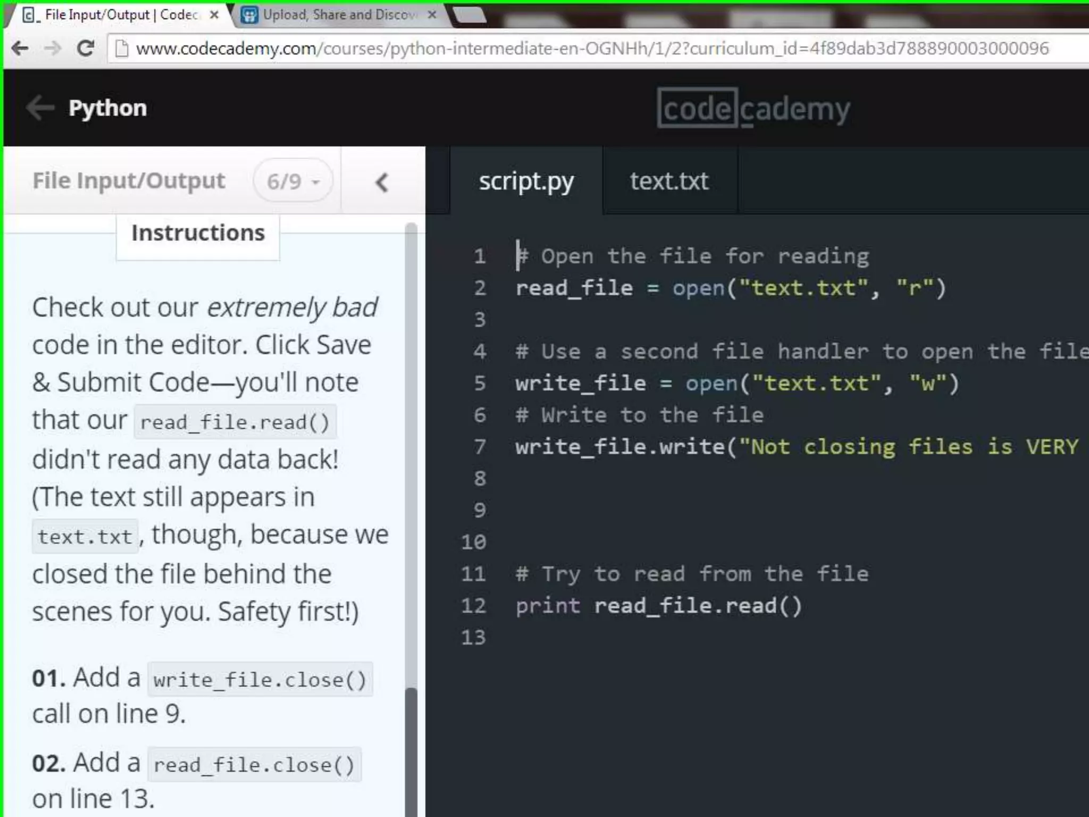1089x817 pixels.
Task: Click the write_file.close() code snippet
Action: pos(260,679)
